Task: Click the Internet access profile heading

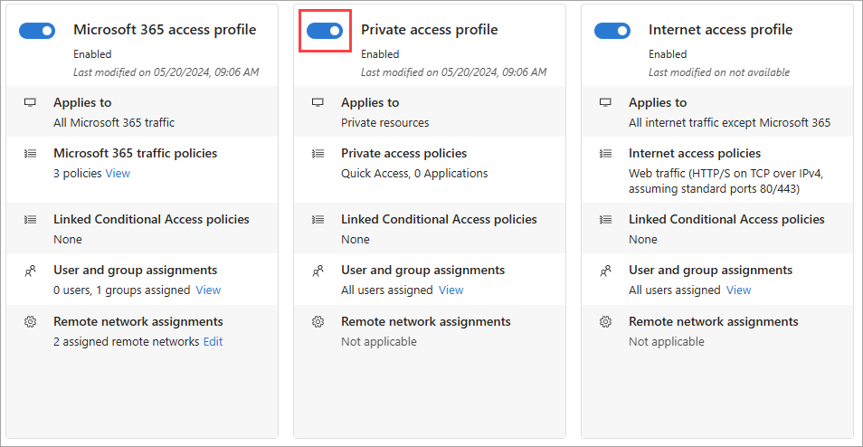Action: pyautogui.click(x=720, y=30)
